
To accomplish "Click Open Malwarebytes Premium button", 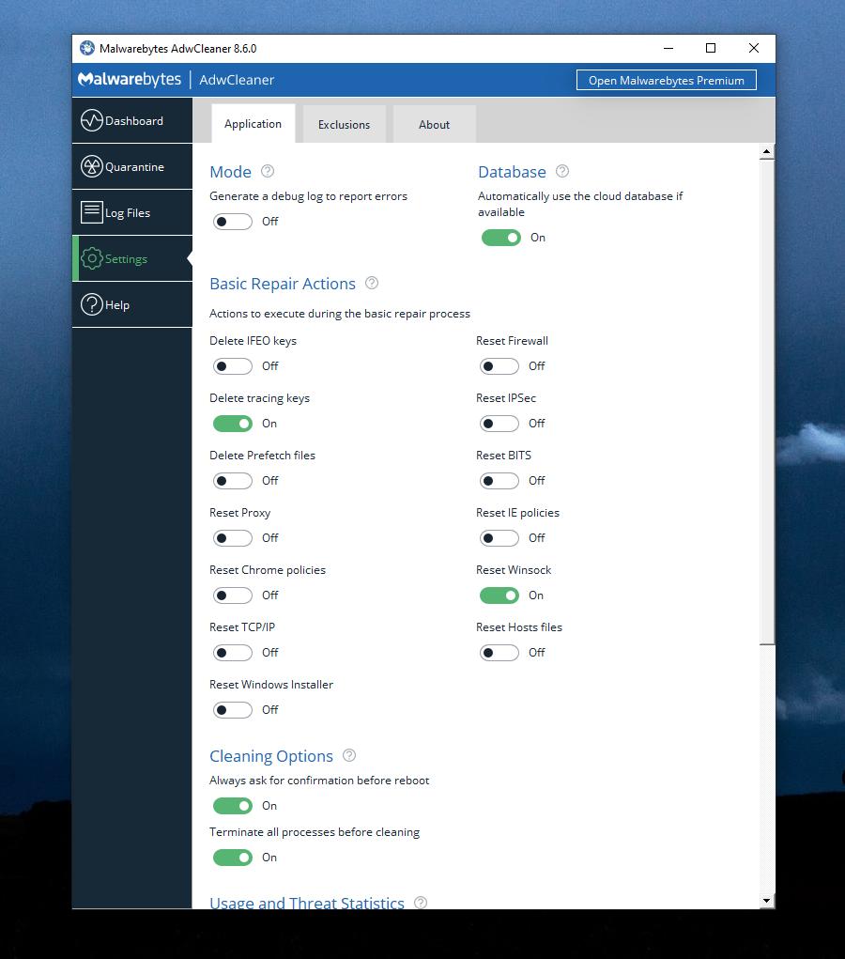I will tap(667, 80).
